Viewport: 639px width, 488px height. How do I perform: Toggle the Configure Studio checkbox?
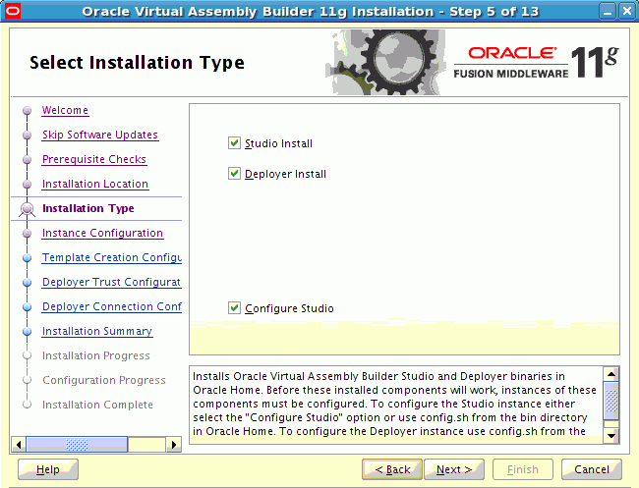point(234,308)
